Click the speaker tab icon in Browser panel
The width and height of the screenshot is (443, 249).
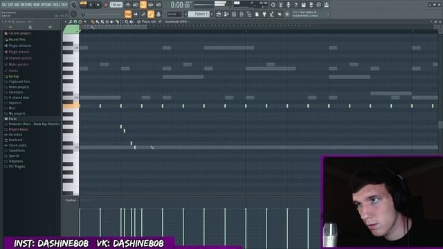pos(50,27)
